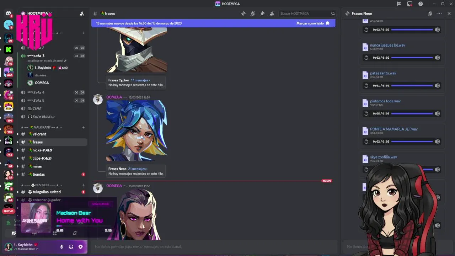Create channel in PES 2013 category
The width and height of the screenshot is (455, 256).
(84, 185)
